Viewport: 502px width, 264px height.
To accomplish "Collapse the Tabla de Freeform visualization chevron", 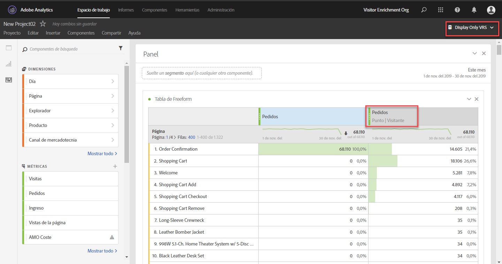I will [469, 99].
